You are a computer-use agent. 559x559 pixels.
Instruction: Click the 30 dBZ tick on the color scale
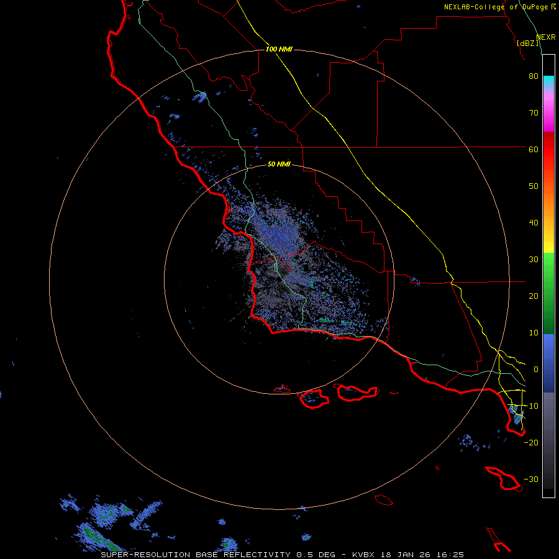(x=534, y=260)
